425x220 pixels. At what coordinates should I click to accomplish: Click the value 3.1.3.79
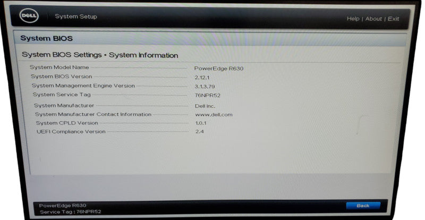click(x=205, y=87)
